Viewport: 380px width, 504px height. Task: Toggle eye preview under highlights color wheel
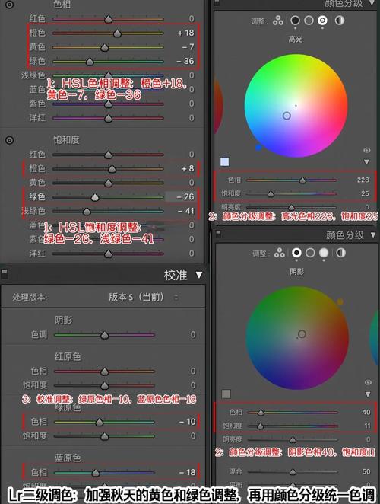pyautogui.click(x=366, y=150)
